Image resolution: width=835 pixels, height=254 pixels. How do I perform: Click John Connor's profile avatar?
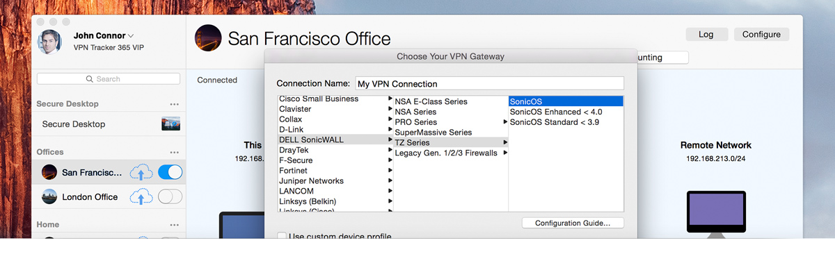click(52, 42)
